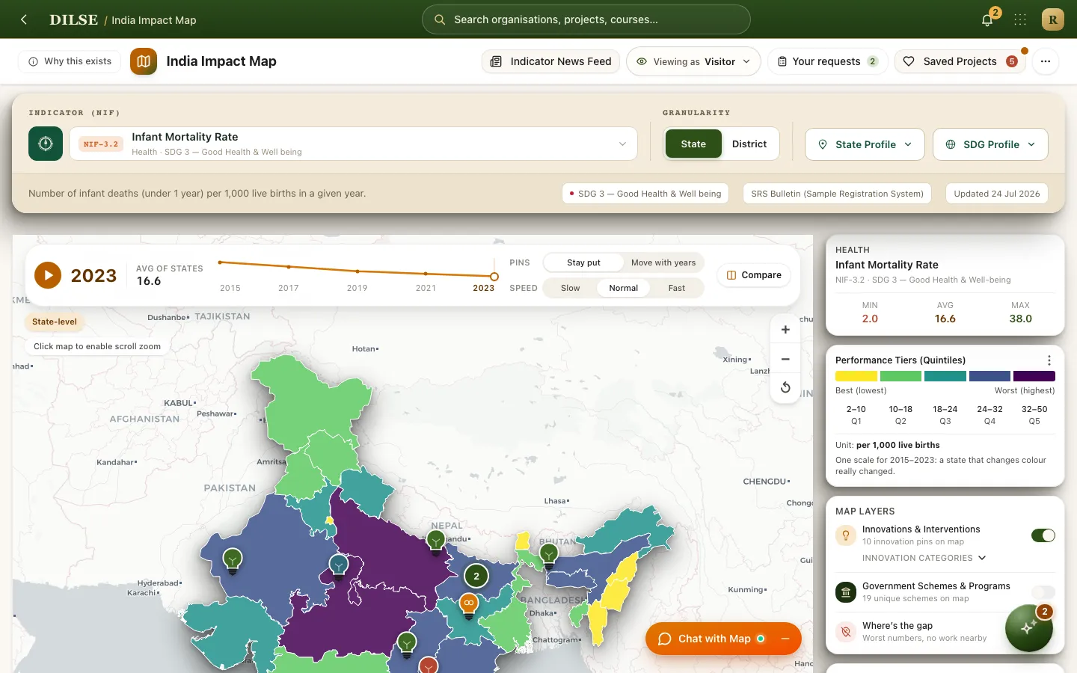Open the three-dot more menu in header
This screenshot has height=673, width=1077.
click(x=1046, y=61)
